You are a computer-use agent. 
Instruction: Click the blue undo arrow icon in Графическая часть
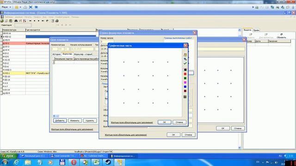pyautogui.click(x=185, y=59)
